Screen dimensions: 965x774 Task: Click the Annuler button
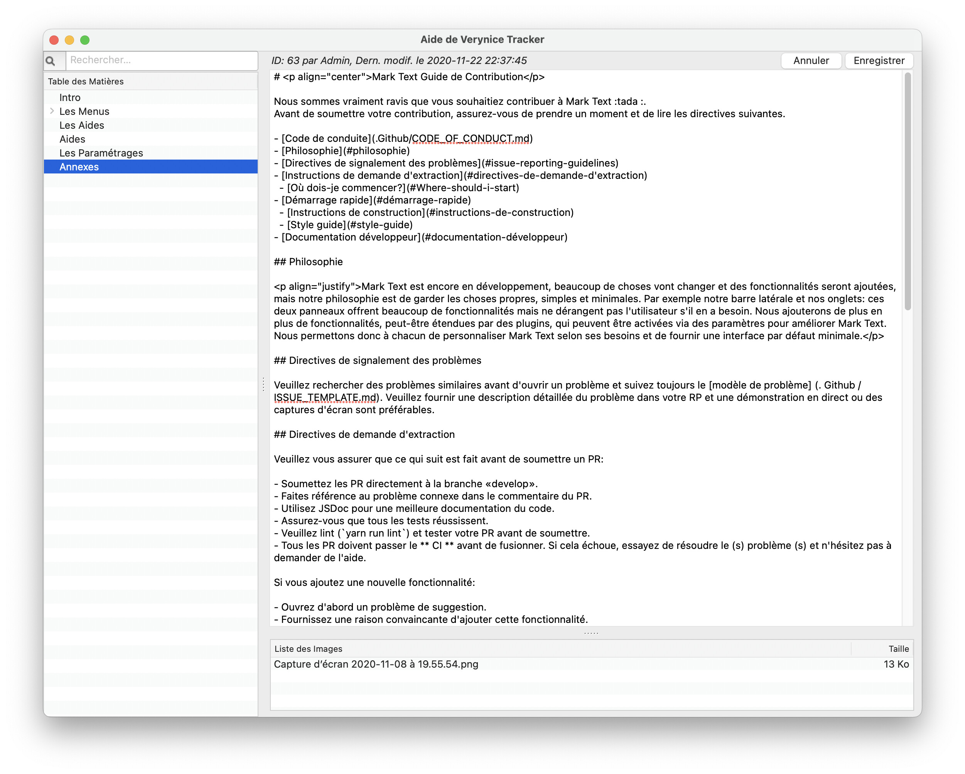point(811,61)
